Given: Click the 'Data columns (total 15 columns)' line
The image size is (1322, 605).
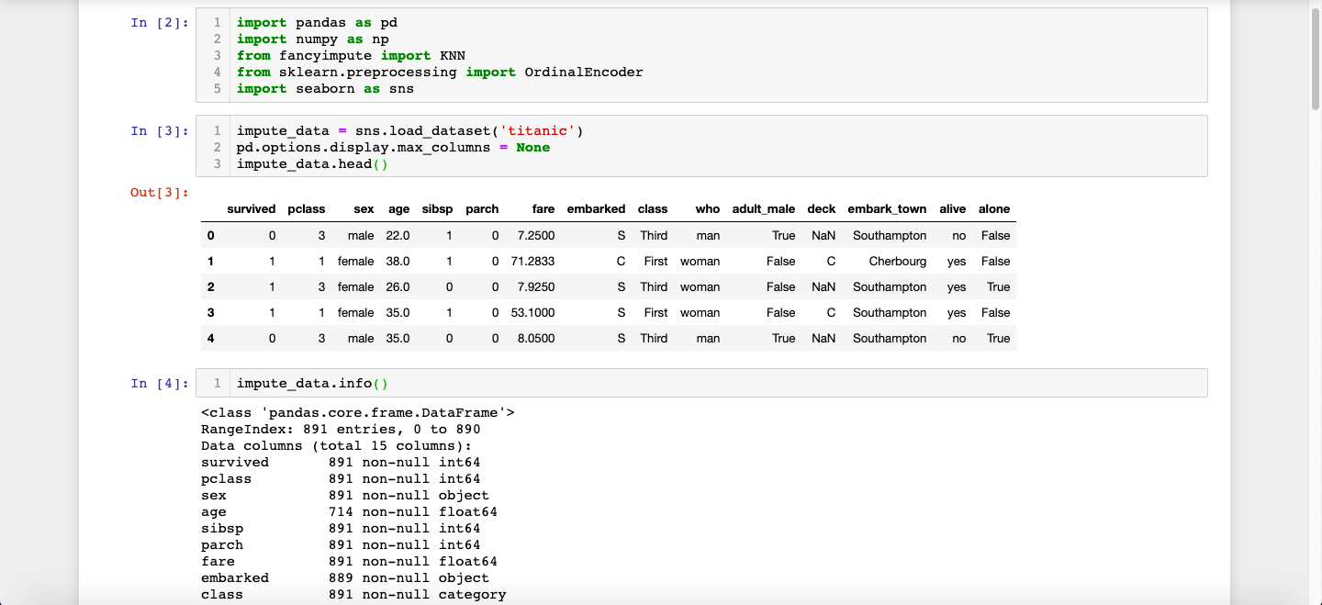Looking at the screenshot, I should tap(336, 445).
